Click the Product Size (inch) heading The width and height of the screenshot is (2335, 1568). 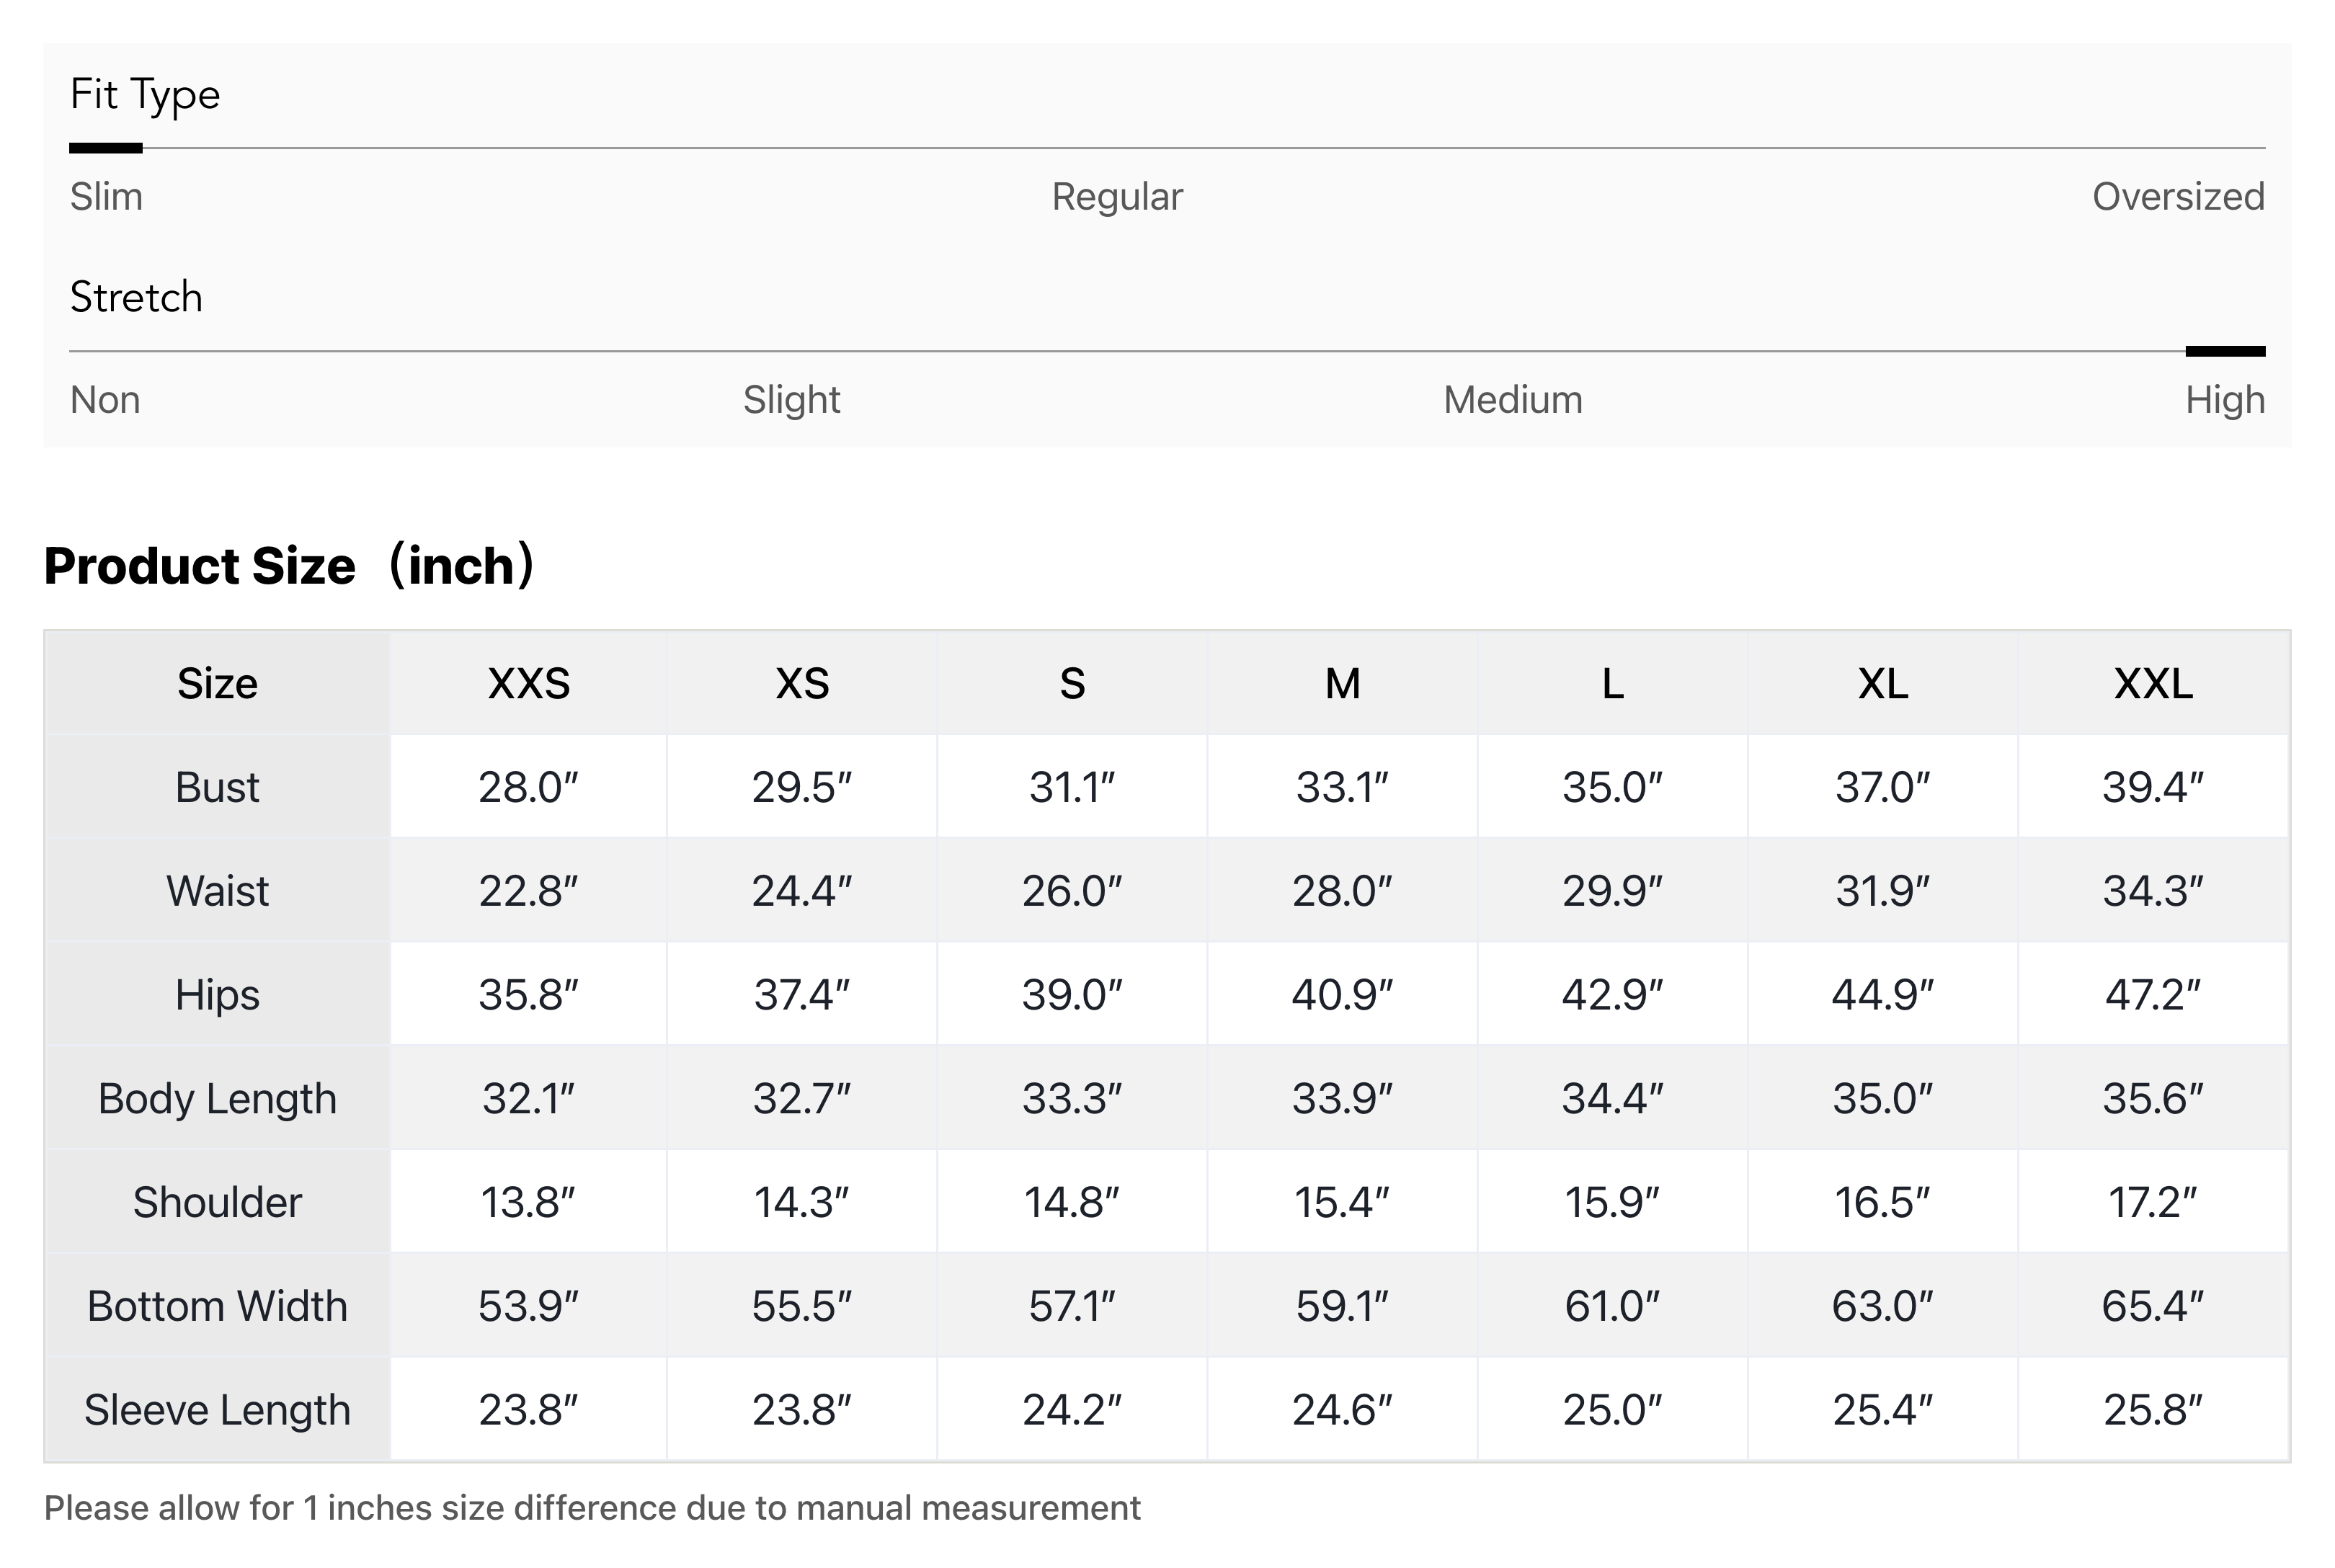(290, 566)
